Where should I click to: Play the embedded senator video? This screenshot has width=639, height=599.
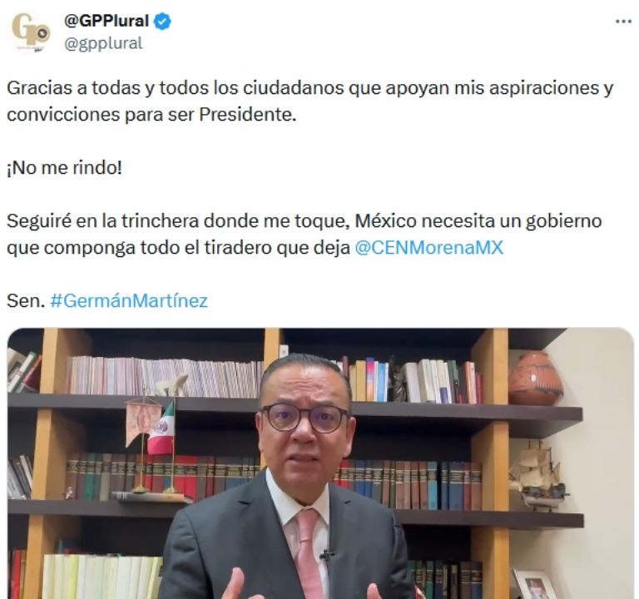320,463
